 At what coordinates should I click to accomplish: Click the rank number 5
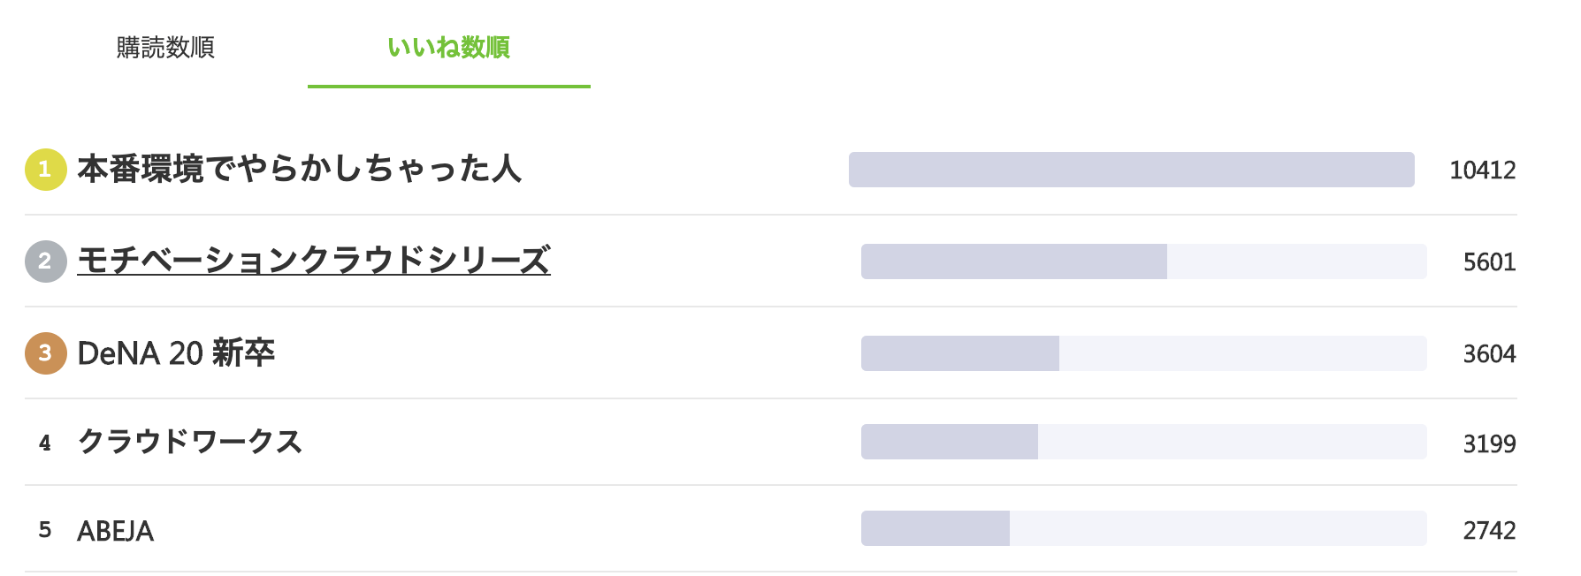[x=45, y=529]
